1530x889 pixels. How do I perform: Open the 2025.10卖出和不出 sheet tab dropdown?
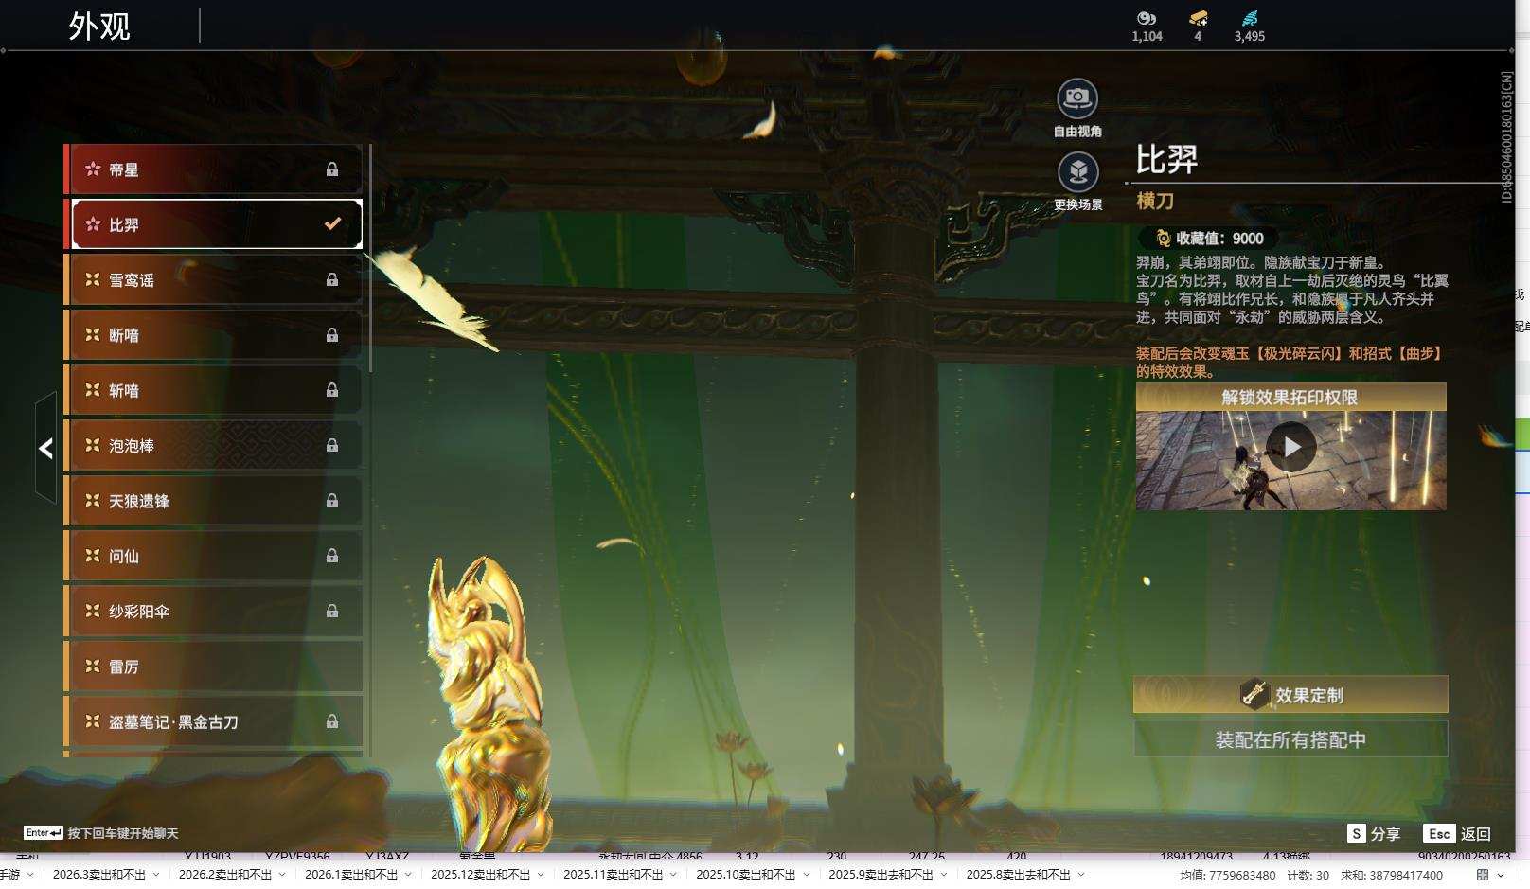(805, 875)
